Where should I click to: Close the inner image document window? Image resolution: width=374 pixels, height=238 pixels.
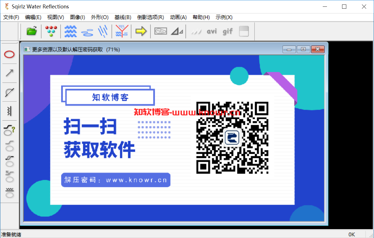click(317, 49)
